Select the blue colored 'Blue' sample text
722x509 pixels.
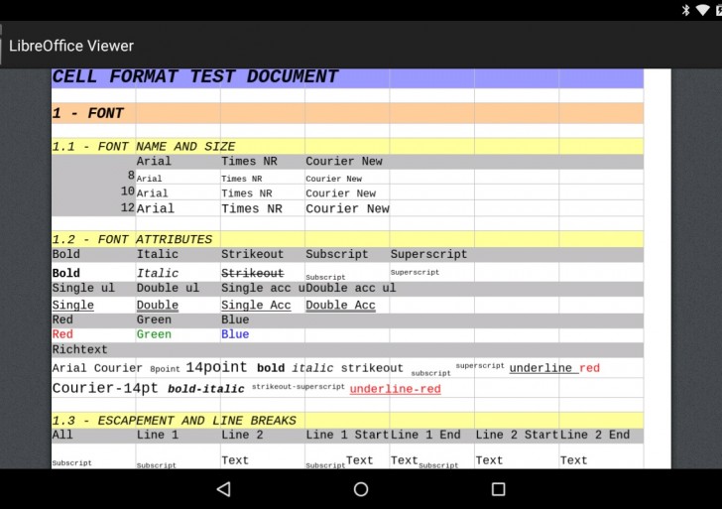point(235,335)
